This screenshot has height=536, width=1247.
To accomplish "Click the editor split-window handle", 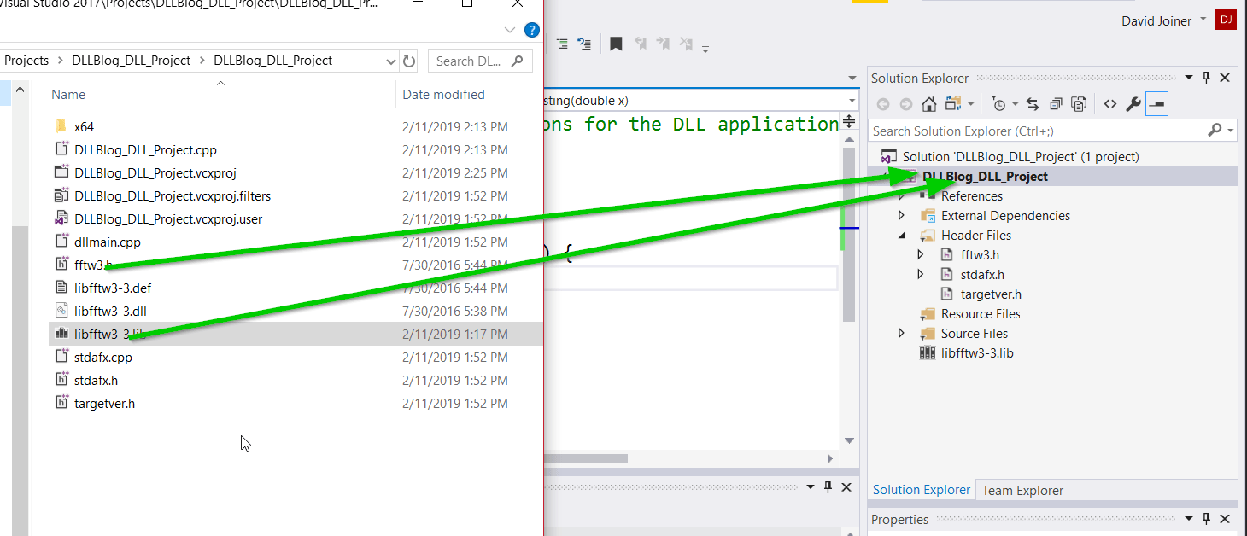I will coord(850,121).
